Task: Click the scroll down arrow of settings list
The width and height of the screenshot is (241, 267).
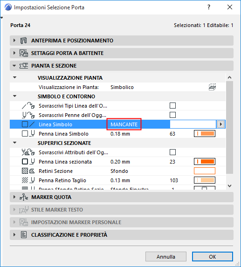Action: [x=230, y=186]
